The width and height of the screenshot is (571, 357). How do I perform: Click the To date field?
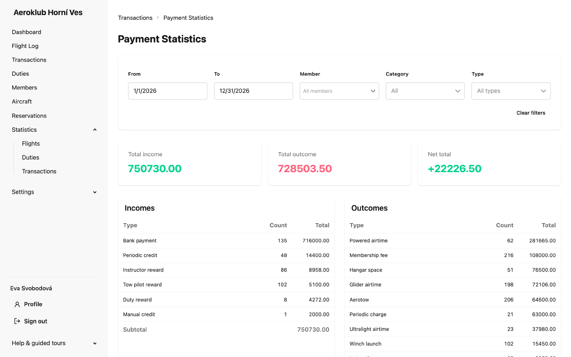pyautogui.click(x=253, y=91)
